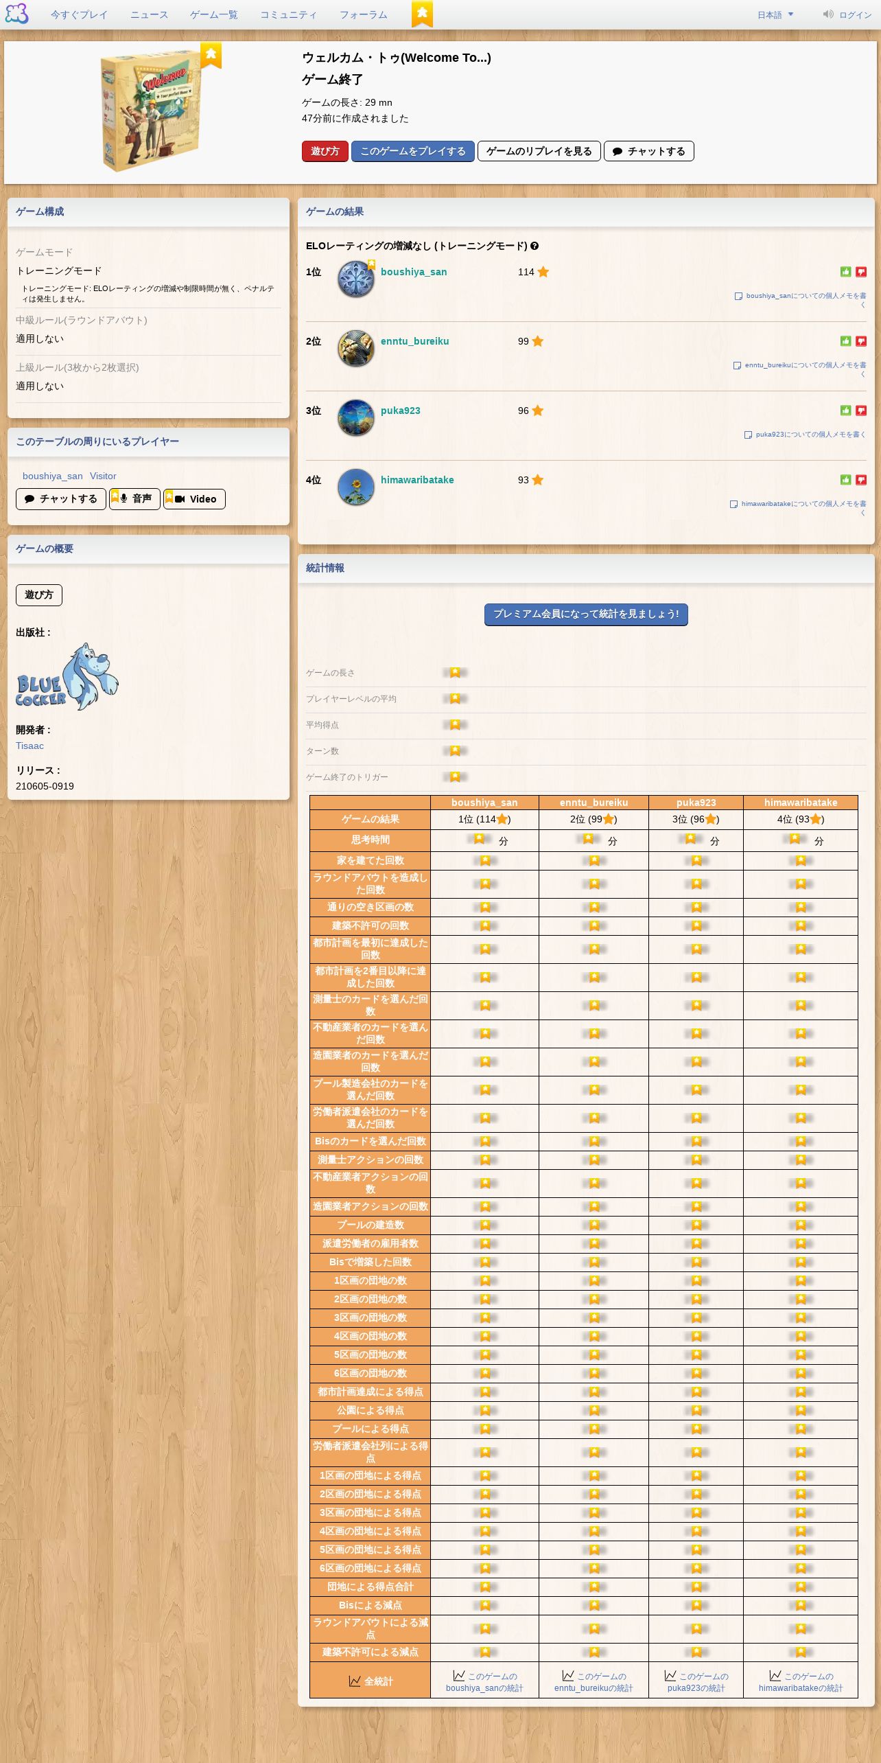Click the トレーニングモード game mode value
Image resolution: width=881 pixels, height=1763 pixels.
pyautogui.click(x=59, y=271)
